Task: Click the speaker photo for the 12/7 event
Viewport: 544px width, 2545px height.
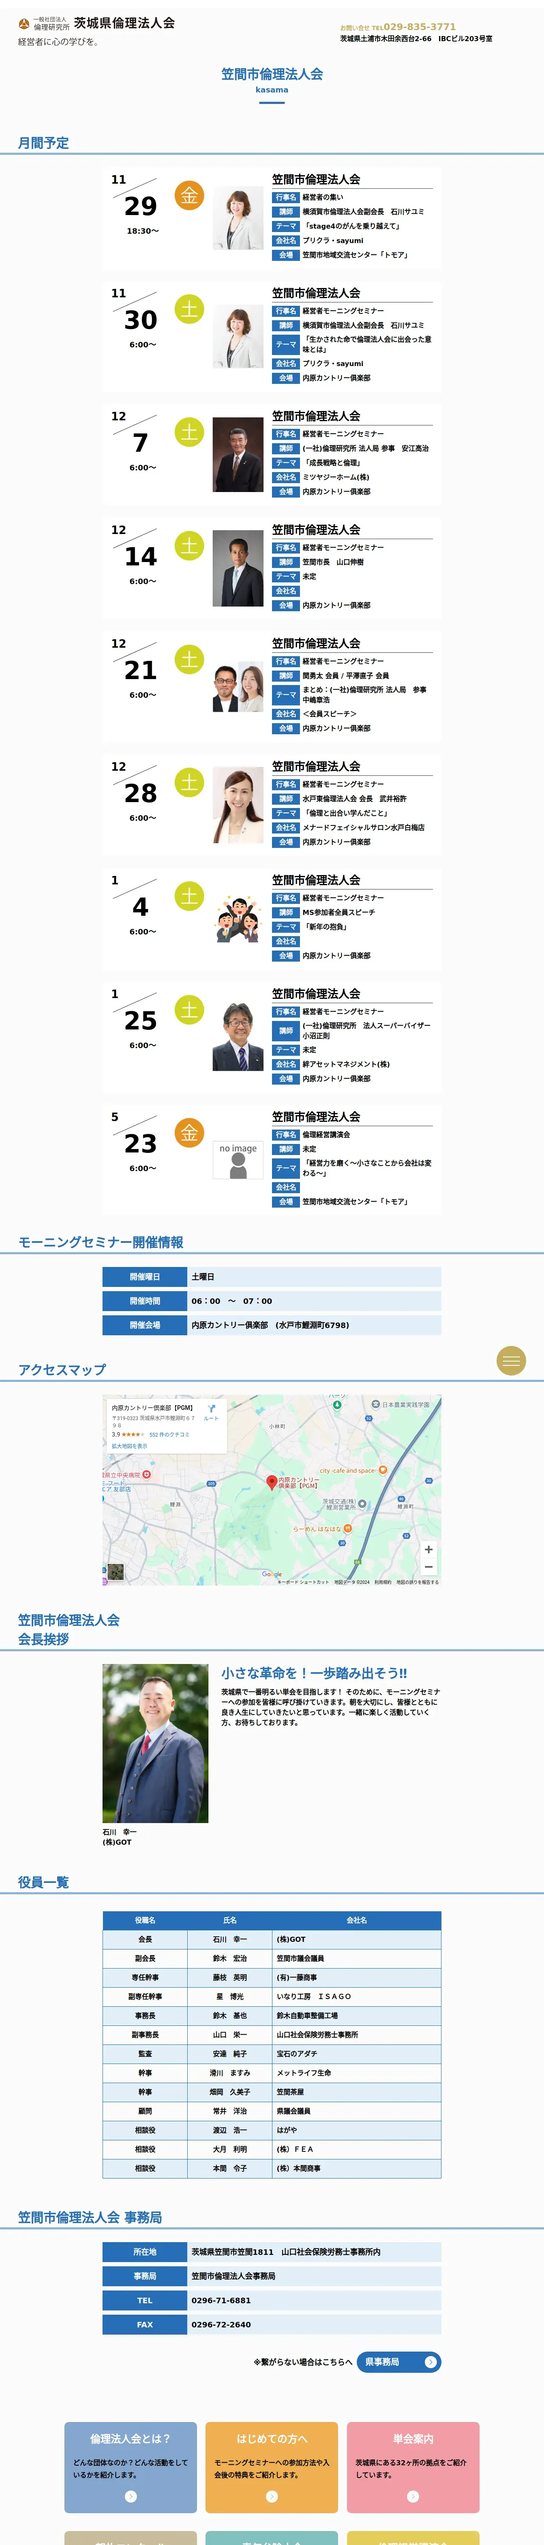Action: click(x=238, y=454)
